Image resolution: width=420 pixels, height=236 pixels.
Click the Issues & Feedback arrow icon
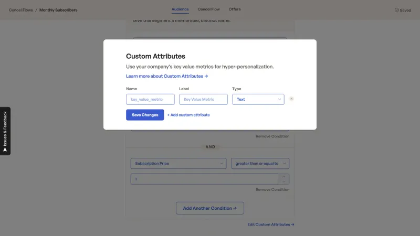tap(5, 150)
